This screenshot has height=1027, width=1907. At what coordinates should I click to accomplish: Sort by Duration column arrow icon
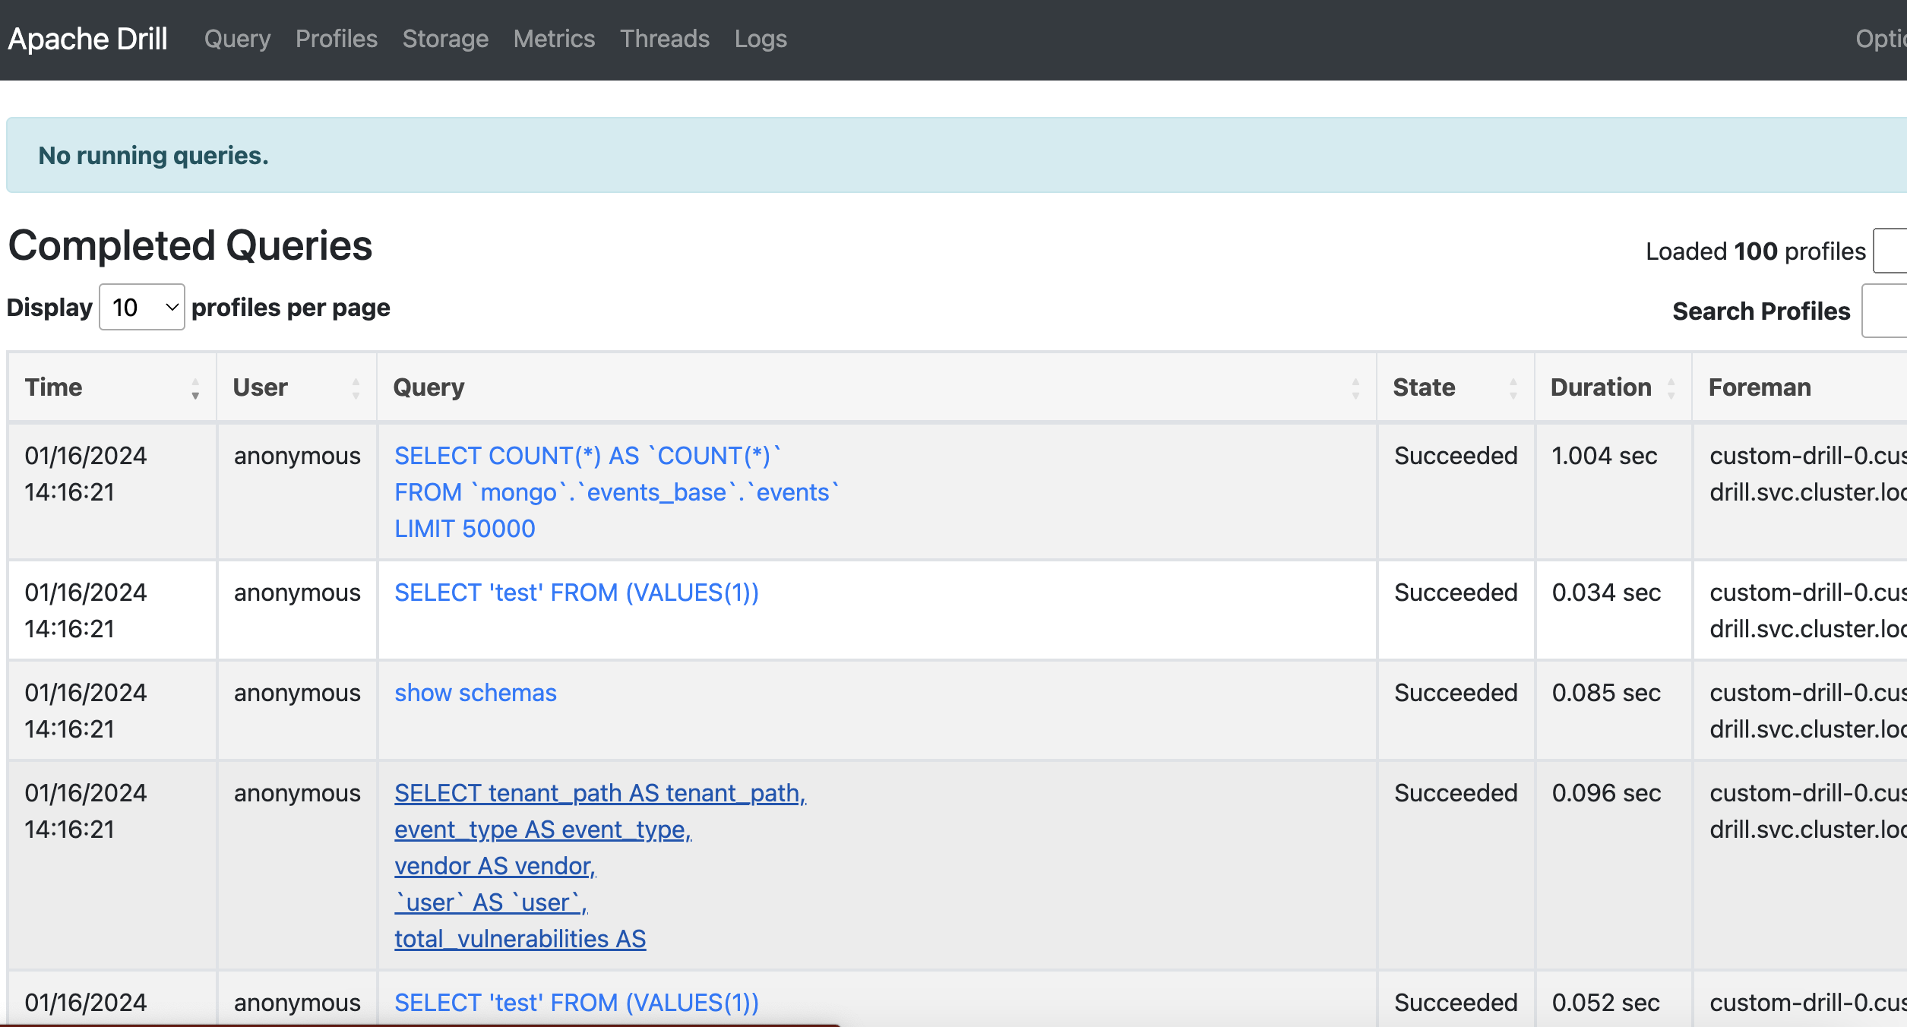[1671, 389]
